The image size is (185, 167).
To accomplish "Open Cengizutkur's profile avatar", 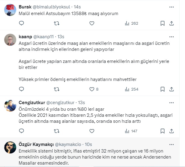I will [10, 105].
